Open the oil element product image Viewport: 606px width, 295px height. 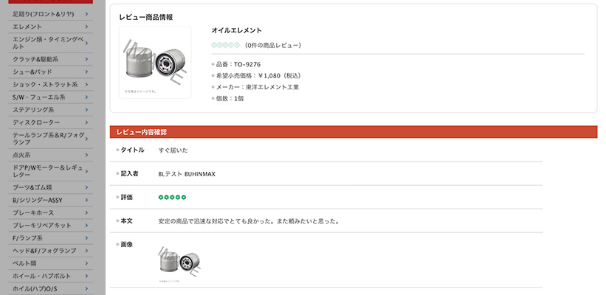pyautogui.click(x=155, y=62)
